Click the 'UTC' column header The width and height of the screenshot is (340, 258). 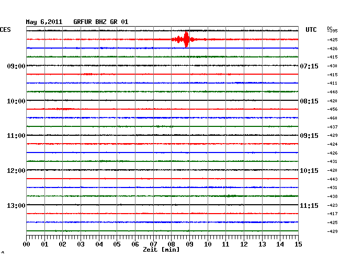click(311, 30)
